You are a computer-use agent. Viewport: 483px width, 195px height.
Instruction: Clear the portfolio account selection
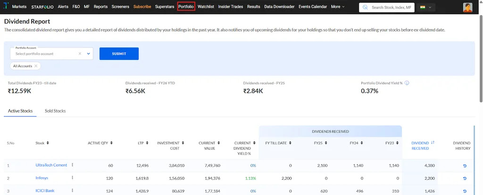point(80,54)
